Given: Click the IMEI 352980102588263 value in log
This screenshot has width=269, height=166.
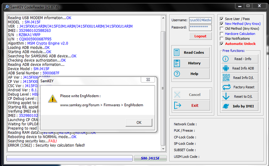Looking at the screenshot, I should 34,31.
